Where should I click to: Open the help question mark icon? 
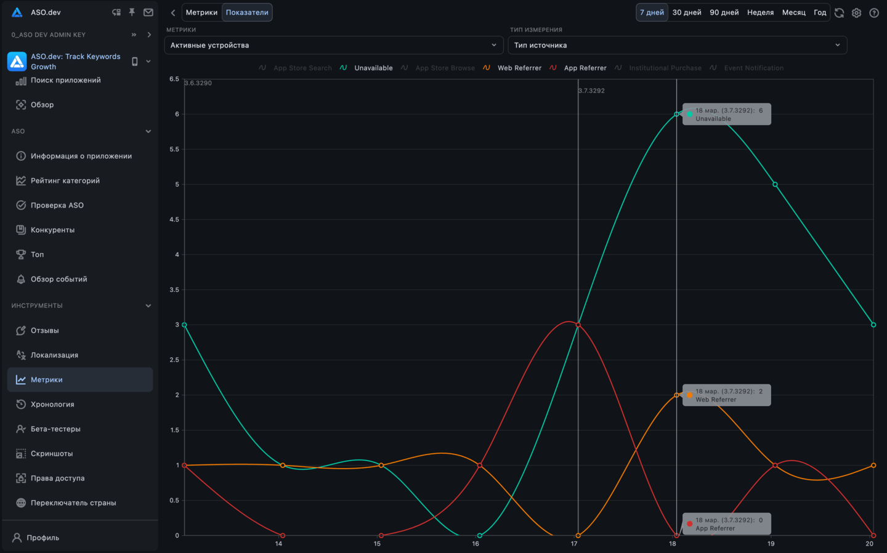(x=873, y=13)
